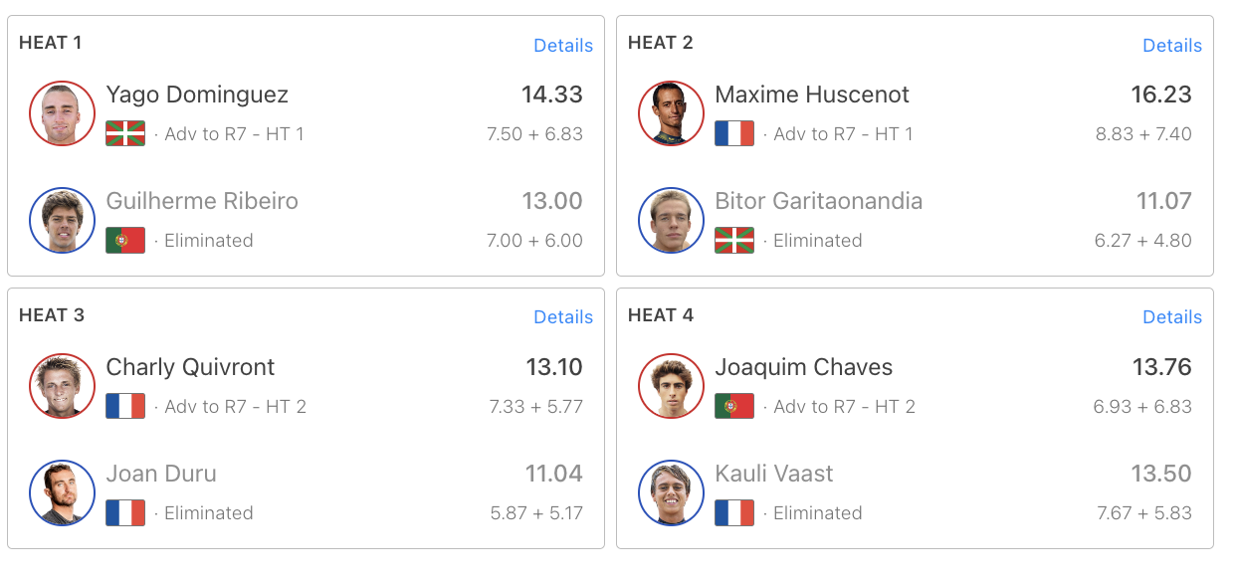
Task: Click the Basque flag under Yago Dominguez
Action: point(125,133)
